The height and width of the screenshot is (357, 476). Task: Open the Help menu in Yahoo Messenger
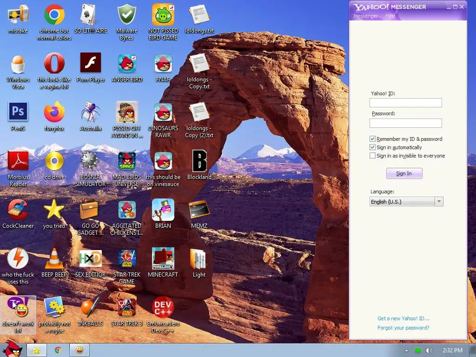click(x=390, y=16)
